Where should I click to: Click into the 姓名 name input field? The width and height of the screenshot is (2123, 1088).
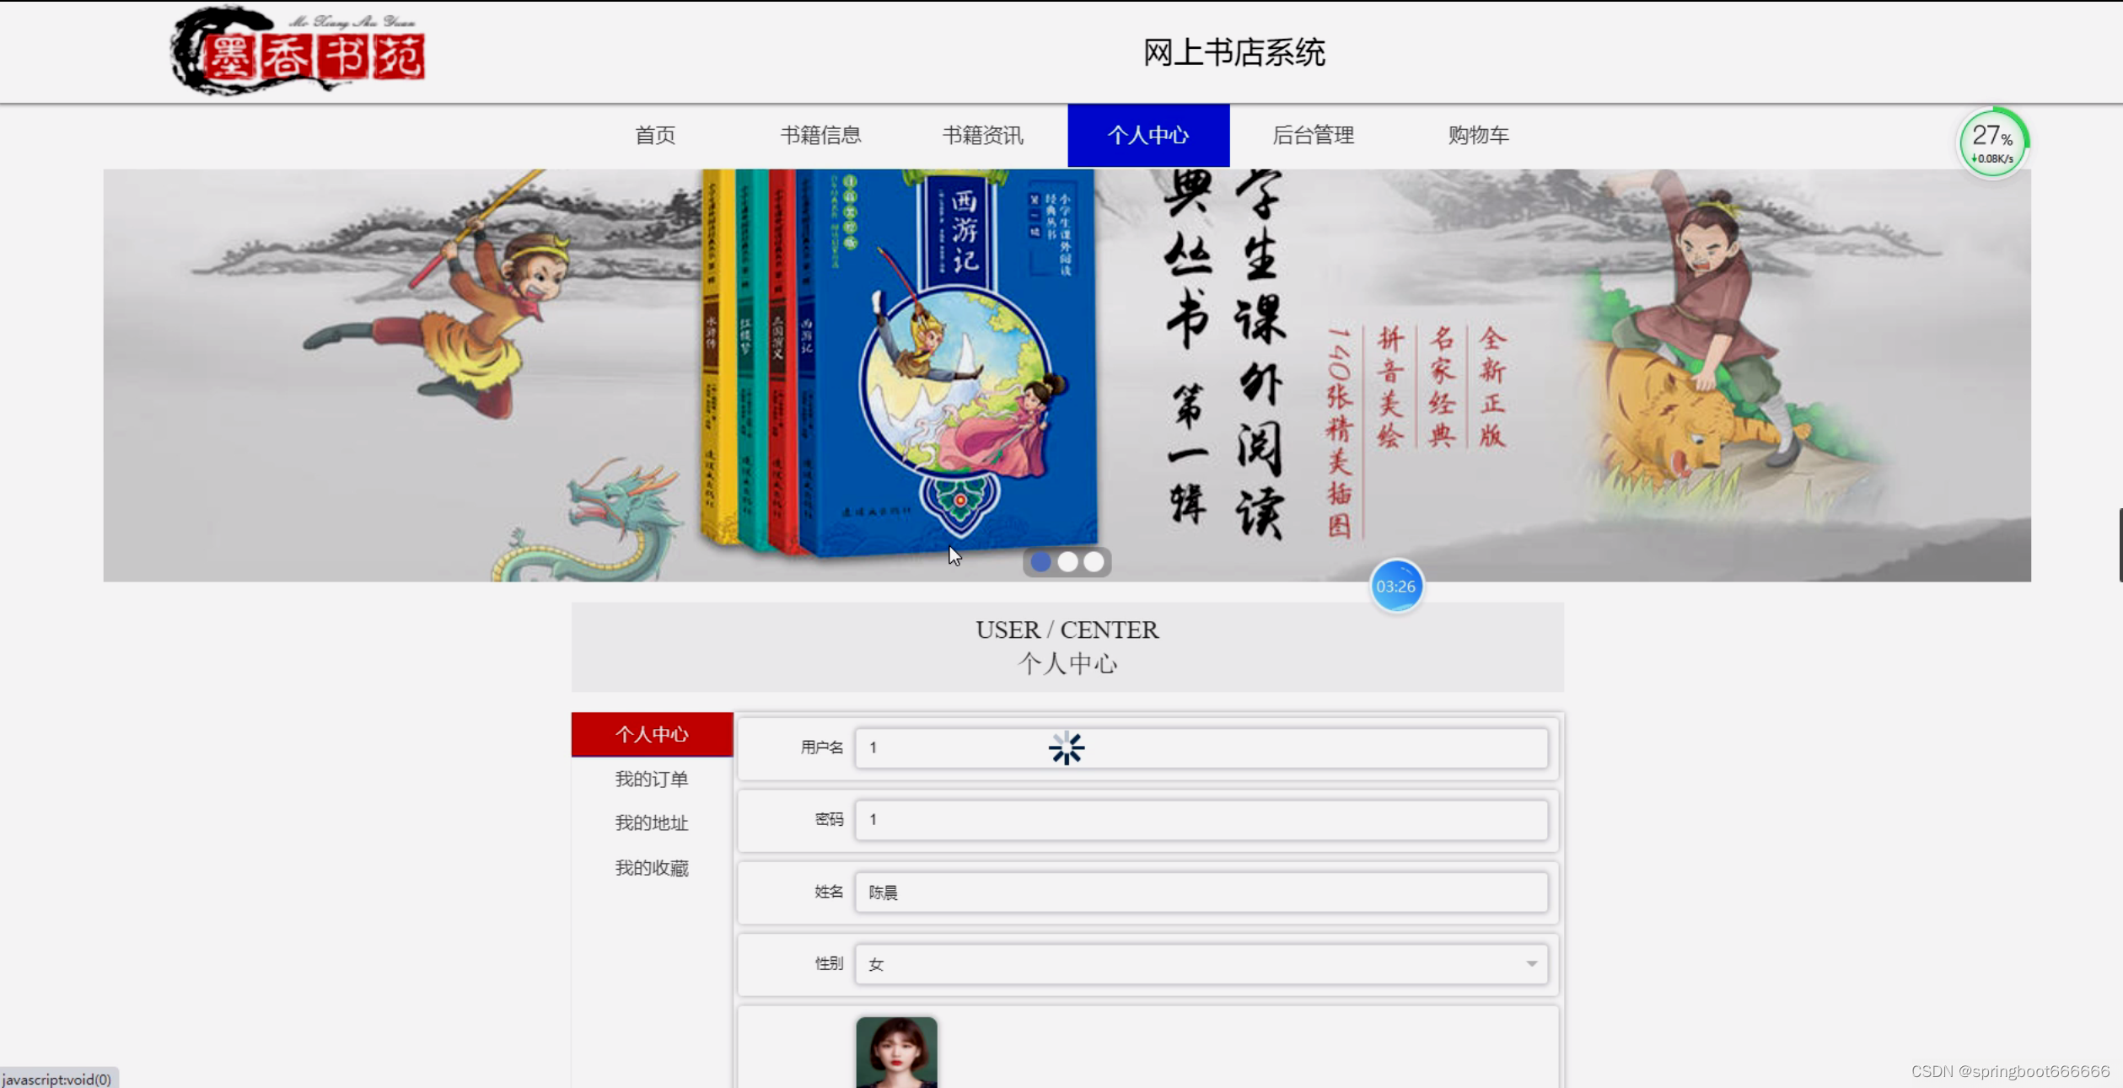click(1200, 892)
